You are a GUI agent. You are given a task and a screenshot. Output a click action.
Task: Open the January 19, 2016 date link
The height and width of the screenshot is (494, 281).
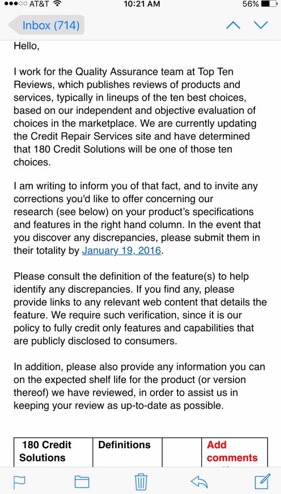click(x=121, y=251)
